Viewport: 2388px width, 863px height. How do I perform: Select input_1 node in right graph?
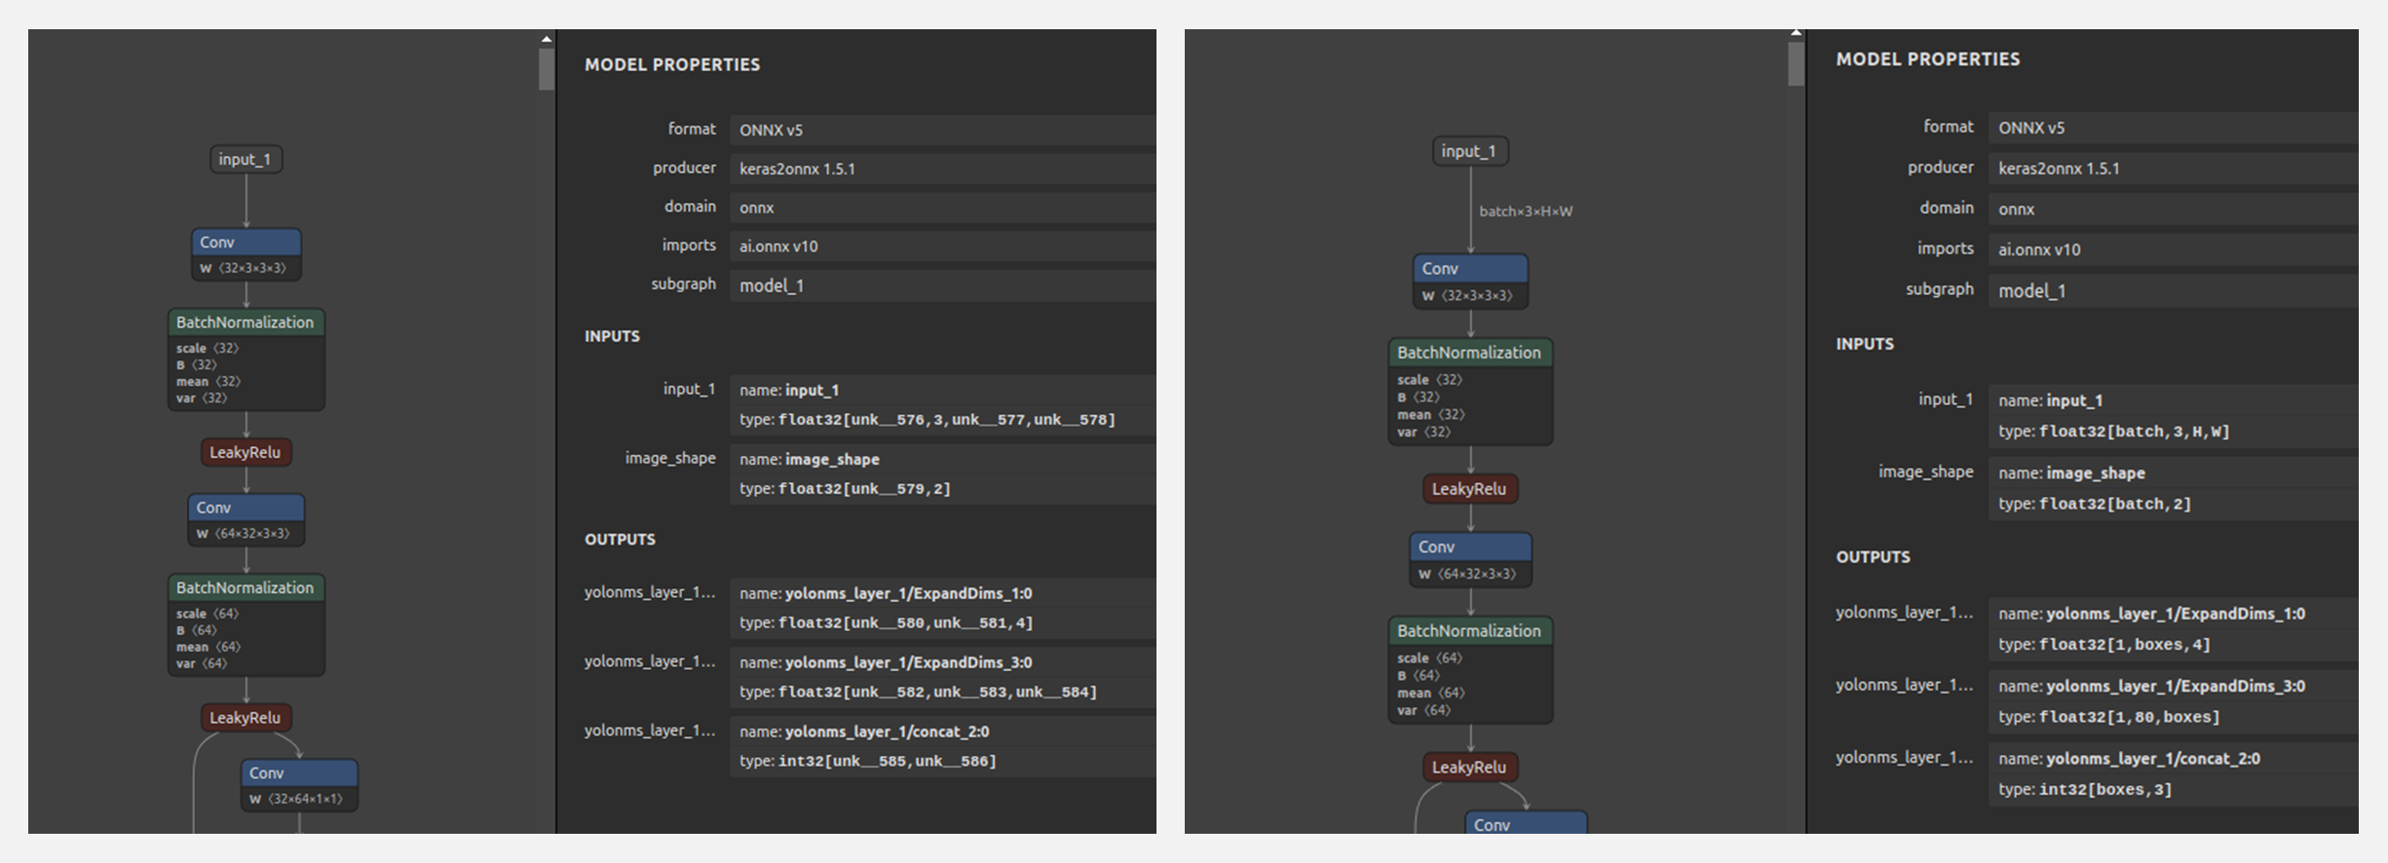point(1469,151)
